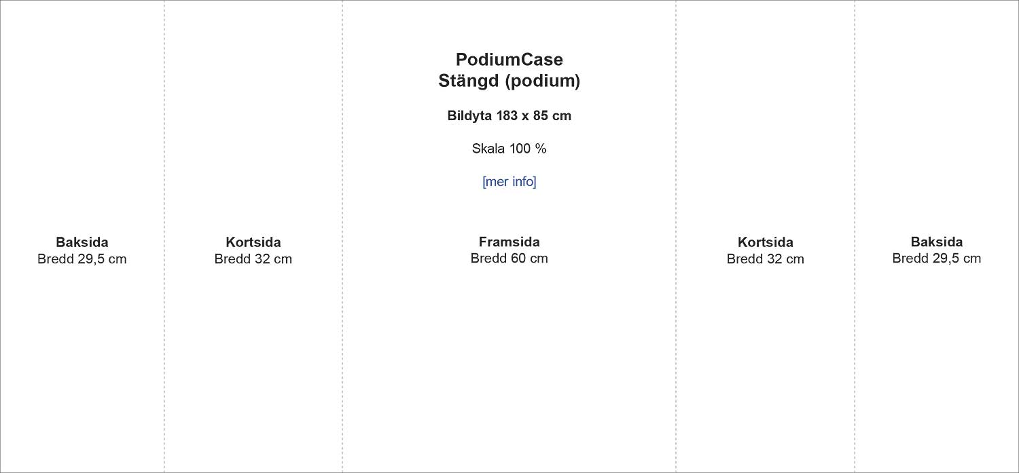Click the PodiumCase title text
1019x473 pixels.
point(509,60)
